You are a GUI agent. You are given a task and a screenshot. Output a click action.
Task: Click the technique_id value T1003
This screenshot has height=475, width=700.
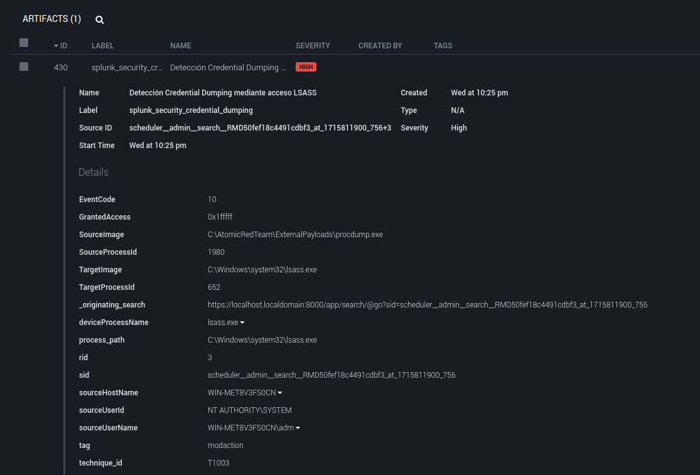[218, 463]
